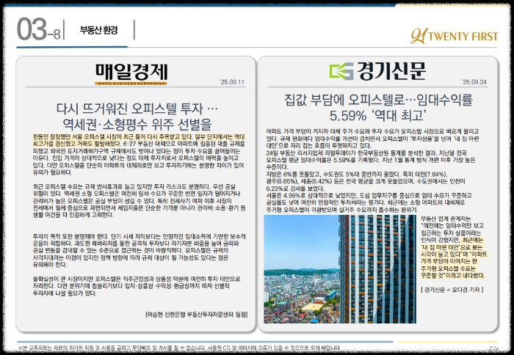Click highlighted phrase '내 집 마련 대안'으로 보는
The height and width of the screenshot is (355, 514).
tap(452, 247)
